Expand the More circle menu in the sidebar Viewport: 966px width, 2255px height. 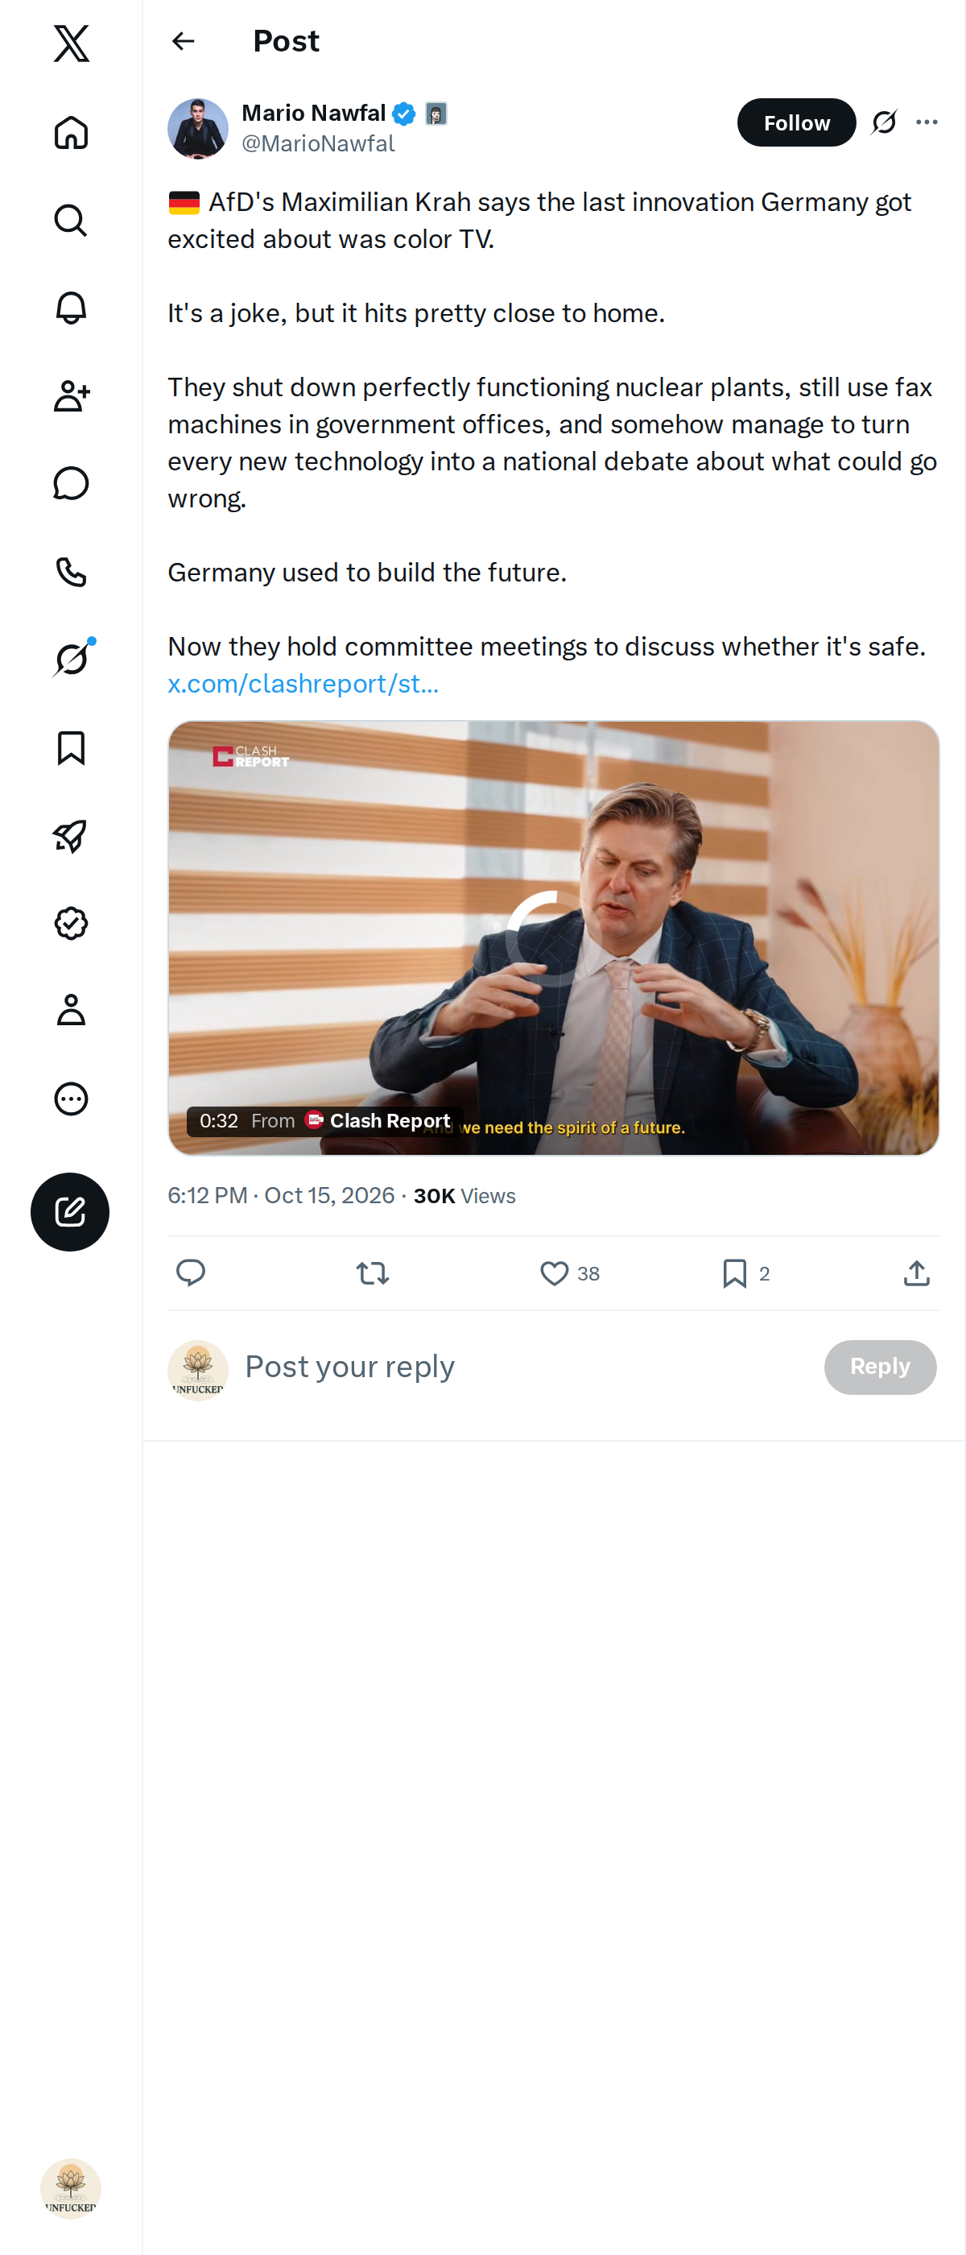71,1099
